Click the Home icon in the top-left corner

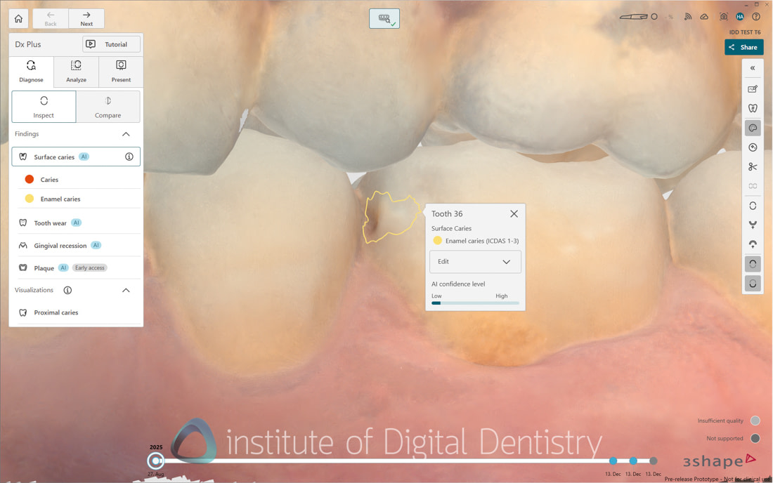coord(18,18)
